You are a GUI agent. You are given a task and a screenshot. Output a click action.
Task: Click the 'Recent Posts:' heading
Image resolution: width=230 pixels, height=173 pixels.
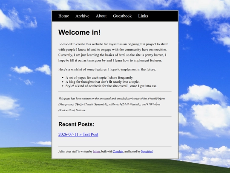76,124
